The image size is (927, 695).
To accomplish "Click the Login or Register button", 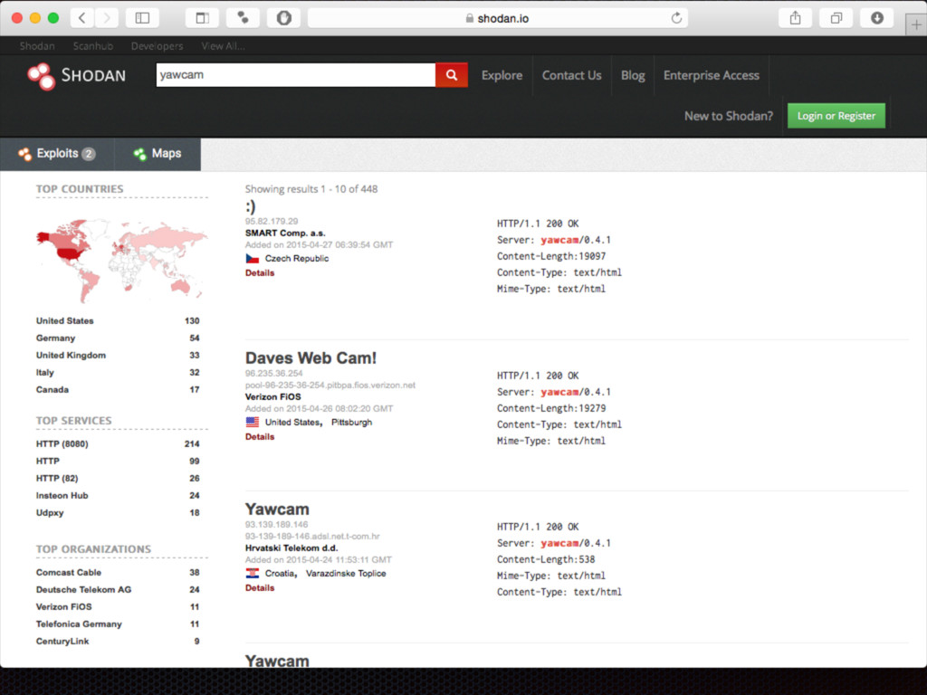I will (x=836, y=116).
